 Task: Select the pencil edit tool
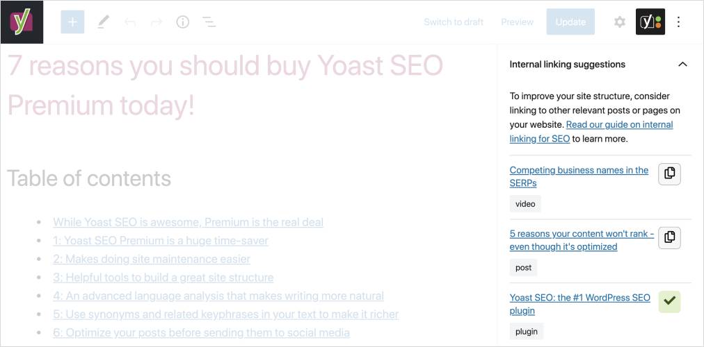[x=103, y=22]
